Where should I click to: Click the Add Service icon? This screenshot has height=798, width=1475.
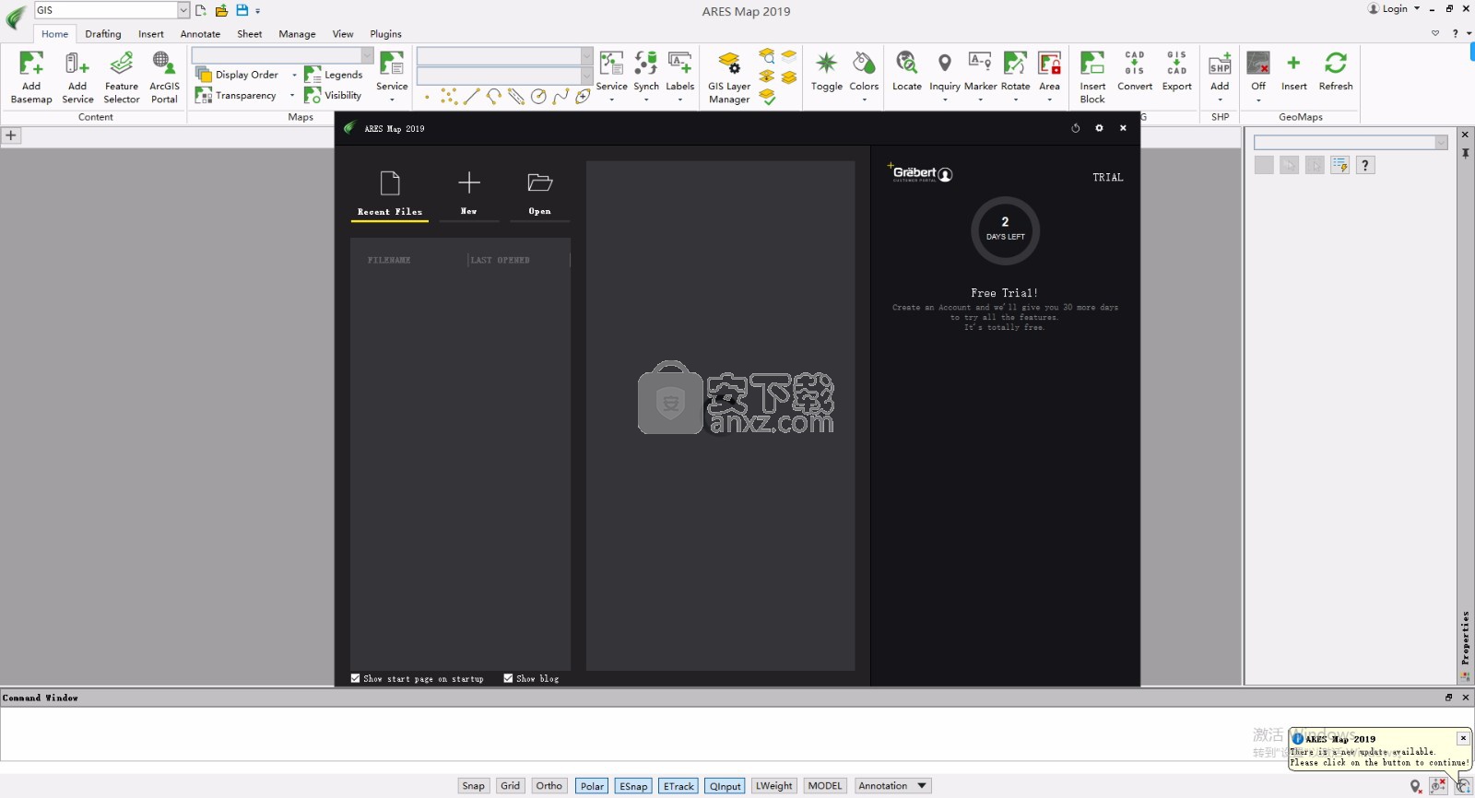tap(77, 64)
